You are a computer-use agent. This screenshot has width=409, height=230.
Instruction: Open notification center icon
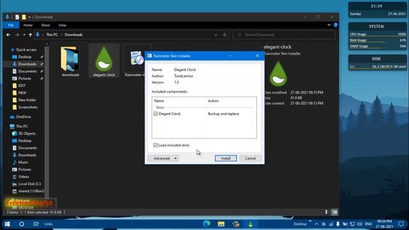coord(401,224)
